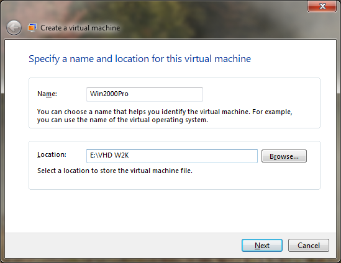Viewport: 341px width, 263px height.
Task: Close the Create a virtual machine dialog
Action: (x=322, y=6)
